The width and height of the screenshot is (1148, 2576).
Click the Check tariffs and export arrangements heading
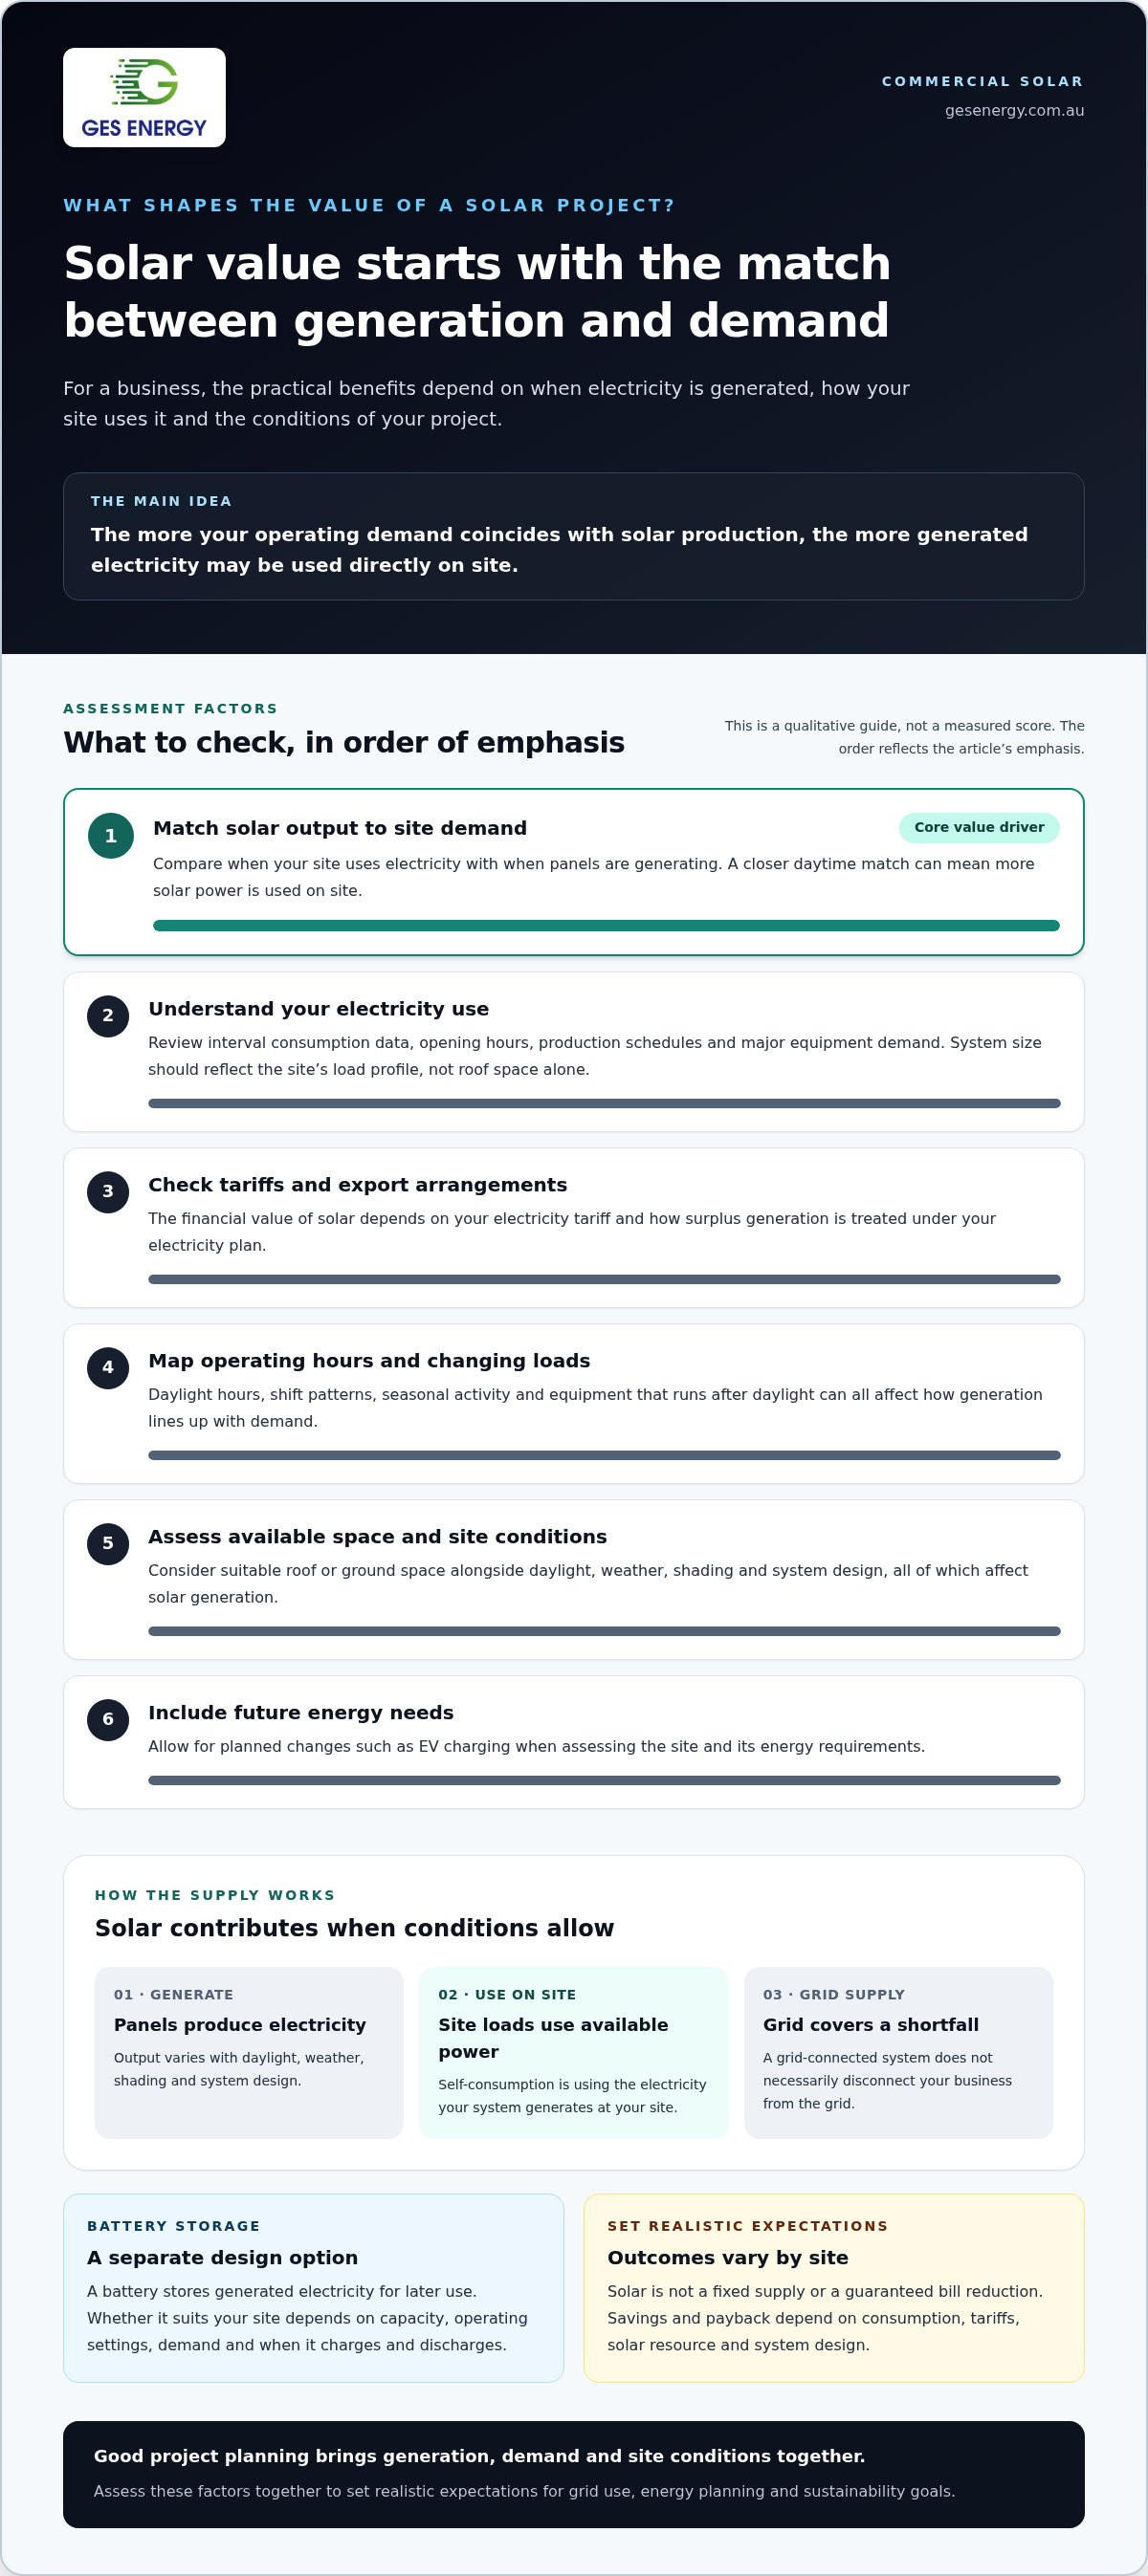[357, 1185]
